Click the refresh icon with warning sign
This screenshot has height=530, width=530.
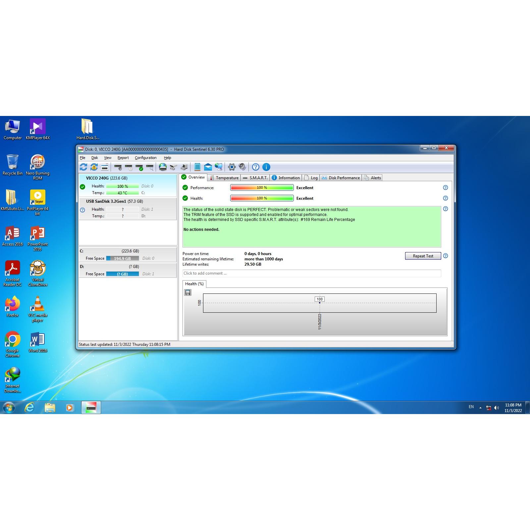pos(94,167)
